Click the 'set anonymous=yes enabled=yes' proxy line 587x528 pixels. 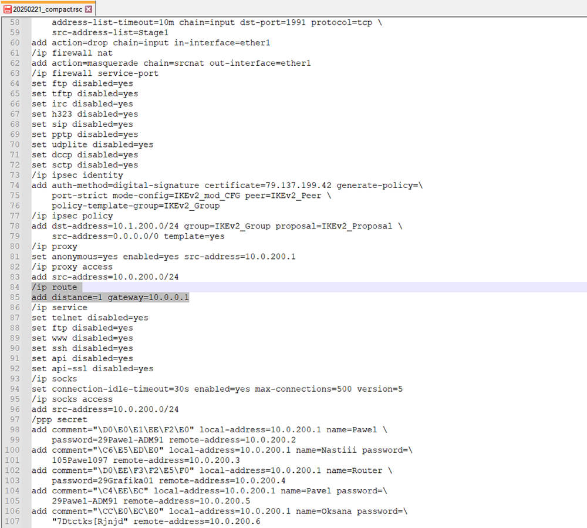pyautogui.click(x=163, y=257)
